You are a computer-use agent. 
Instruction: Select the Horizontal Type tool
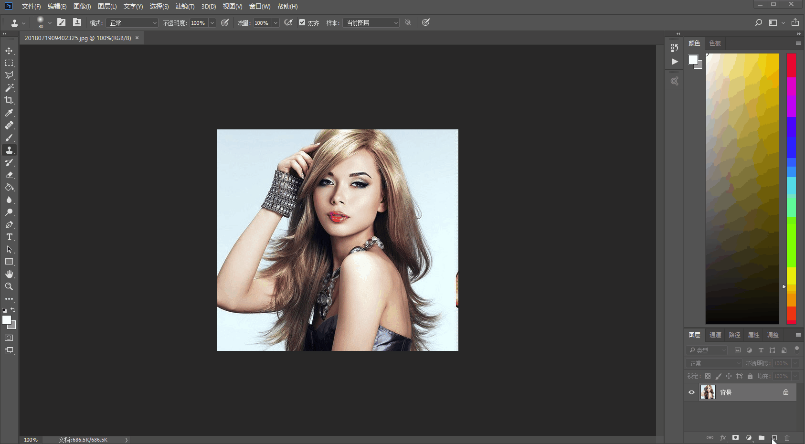pyautogui.click(x=9, y=237)
